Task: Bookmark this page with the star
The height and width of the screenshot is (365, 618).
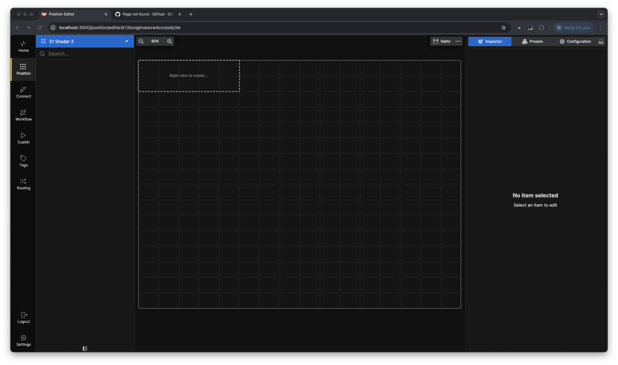Action: click(x=504, y=28)
